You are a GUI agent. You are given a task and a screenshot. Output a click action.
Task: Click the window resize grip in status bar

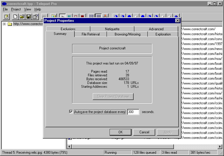click(x=221, y=153)
